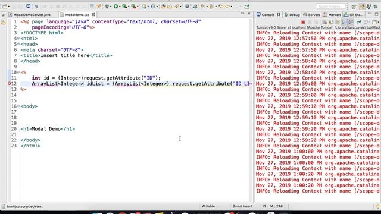Click the Smart Insert status entry

click(x=242, y=206)
